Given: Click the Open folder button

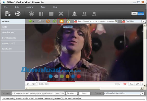Looking at the screenshot, I should (84, 93).
